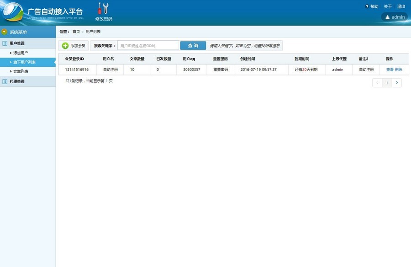Click 查看 link in the user row
The height and width of the screenshot is (267, 411).
pyautogui.click(x=390, y=69)
